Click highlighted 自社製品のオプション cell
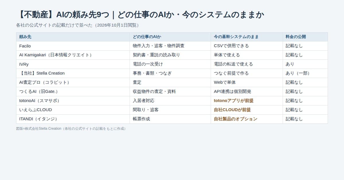Screen dimensions: 344x180 click(247, 119)
